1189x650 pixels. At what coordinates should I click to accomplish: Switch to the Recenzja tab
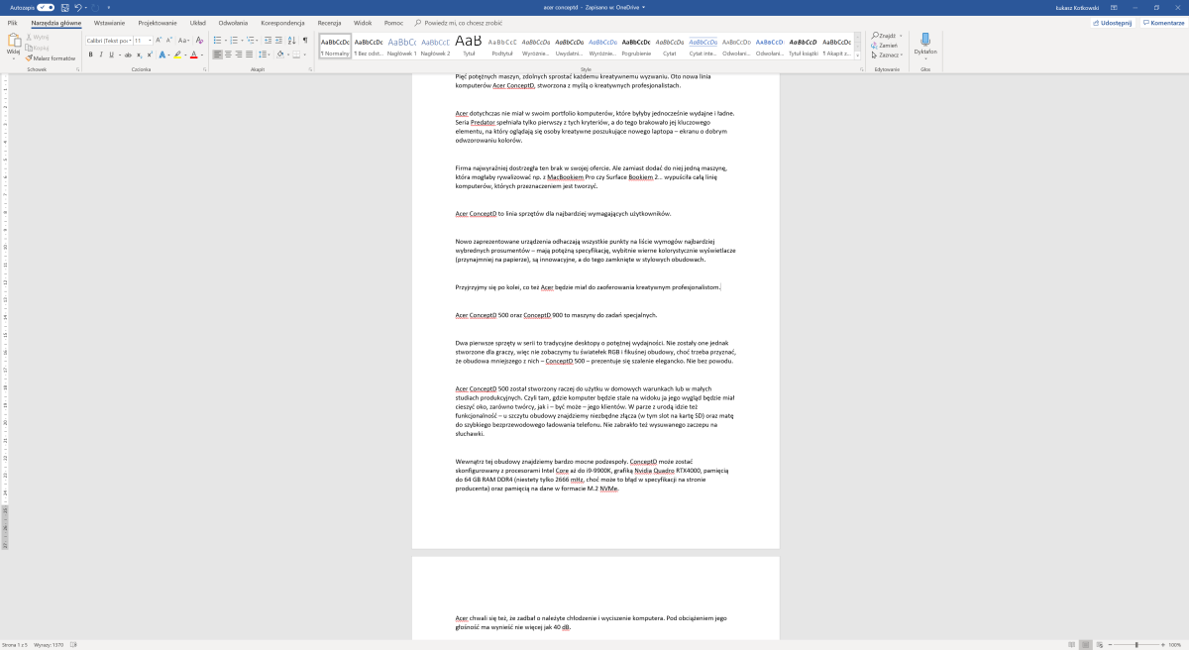330,22
